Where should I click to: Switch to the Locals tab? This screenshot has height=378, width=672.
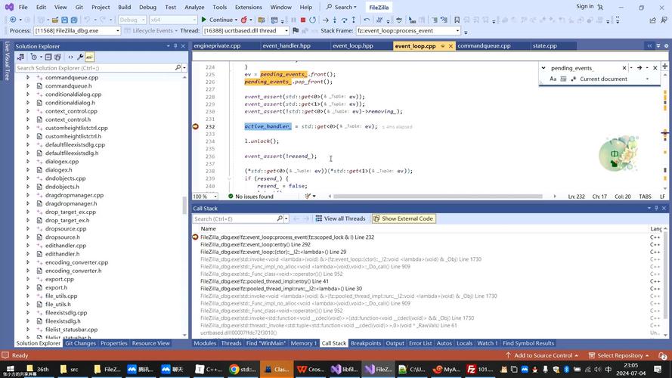tap(464, 343)
